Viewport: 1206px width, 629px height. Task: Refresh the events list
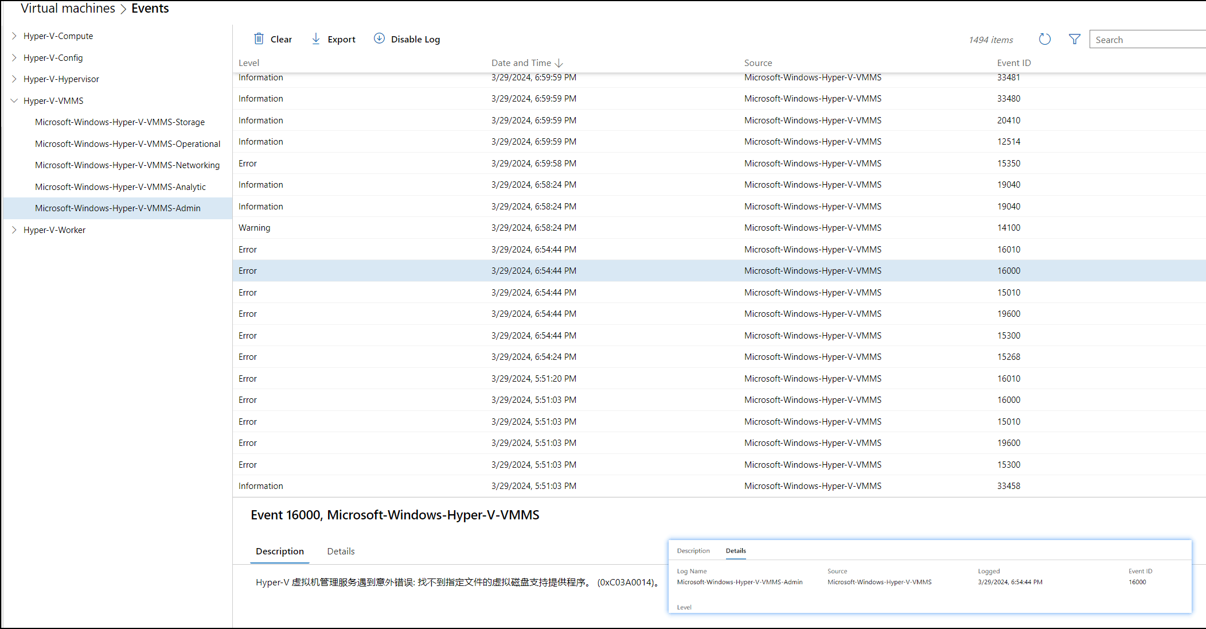pyautogui.click(x=1045, y=39)
